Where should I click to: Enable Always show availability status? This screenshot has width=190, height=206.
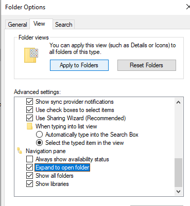pyautogui.click(x=30, y=159)
